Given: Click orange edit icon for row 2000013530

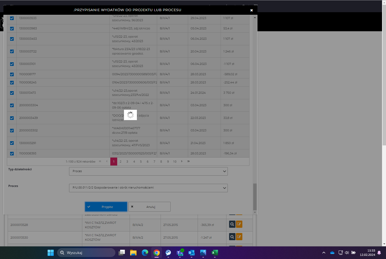Looking at the screenshot, I should point(239,237).
